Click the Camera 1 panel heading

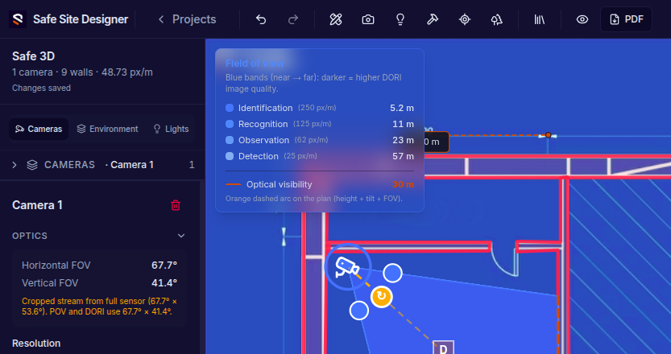tap(37, 205)
